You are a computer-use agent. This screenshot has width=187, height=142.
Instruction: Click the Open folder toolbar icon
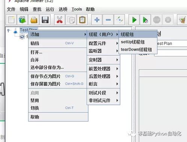coord(34,20)
